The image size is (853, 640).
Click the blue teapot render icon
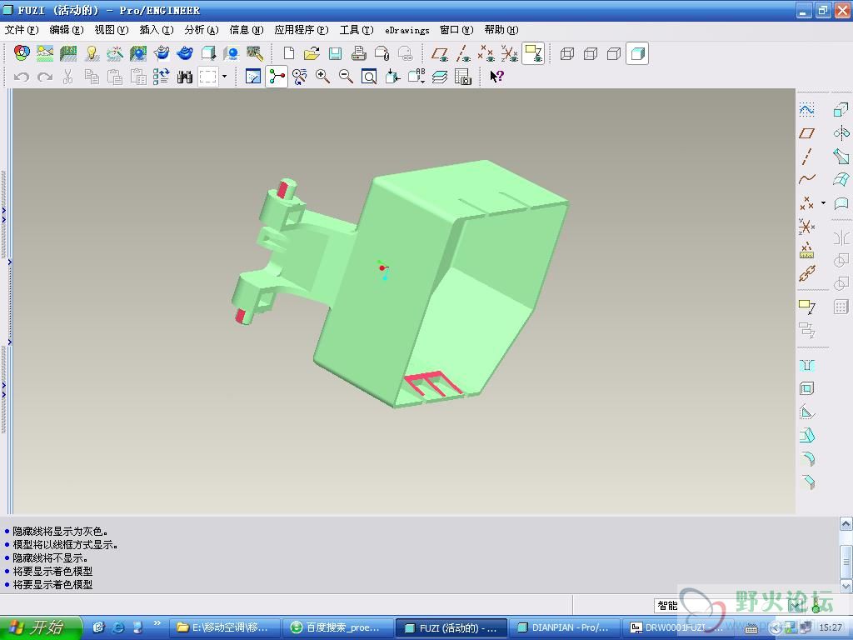185,53
